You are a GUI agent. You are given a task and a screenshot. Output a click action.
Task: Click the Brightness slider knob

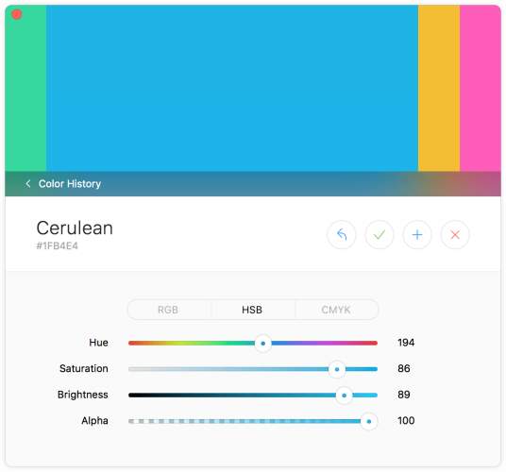(x=344, y=396)
